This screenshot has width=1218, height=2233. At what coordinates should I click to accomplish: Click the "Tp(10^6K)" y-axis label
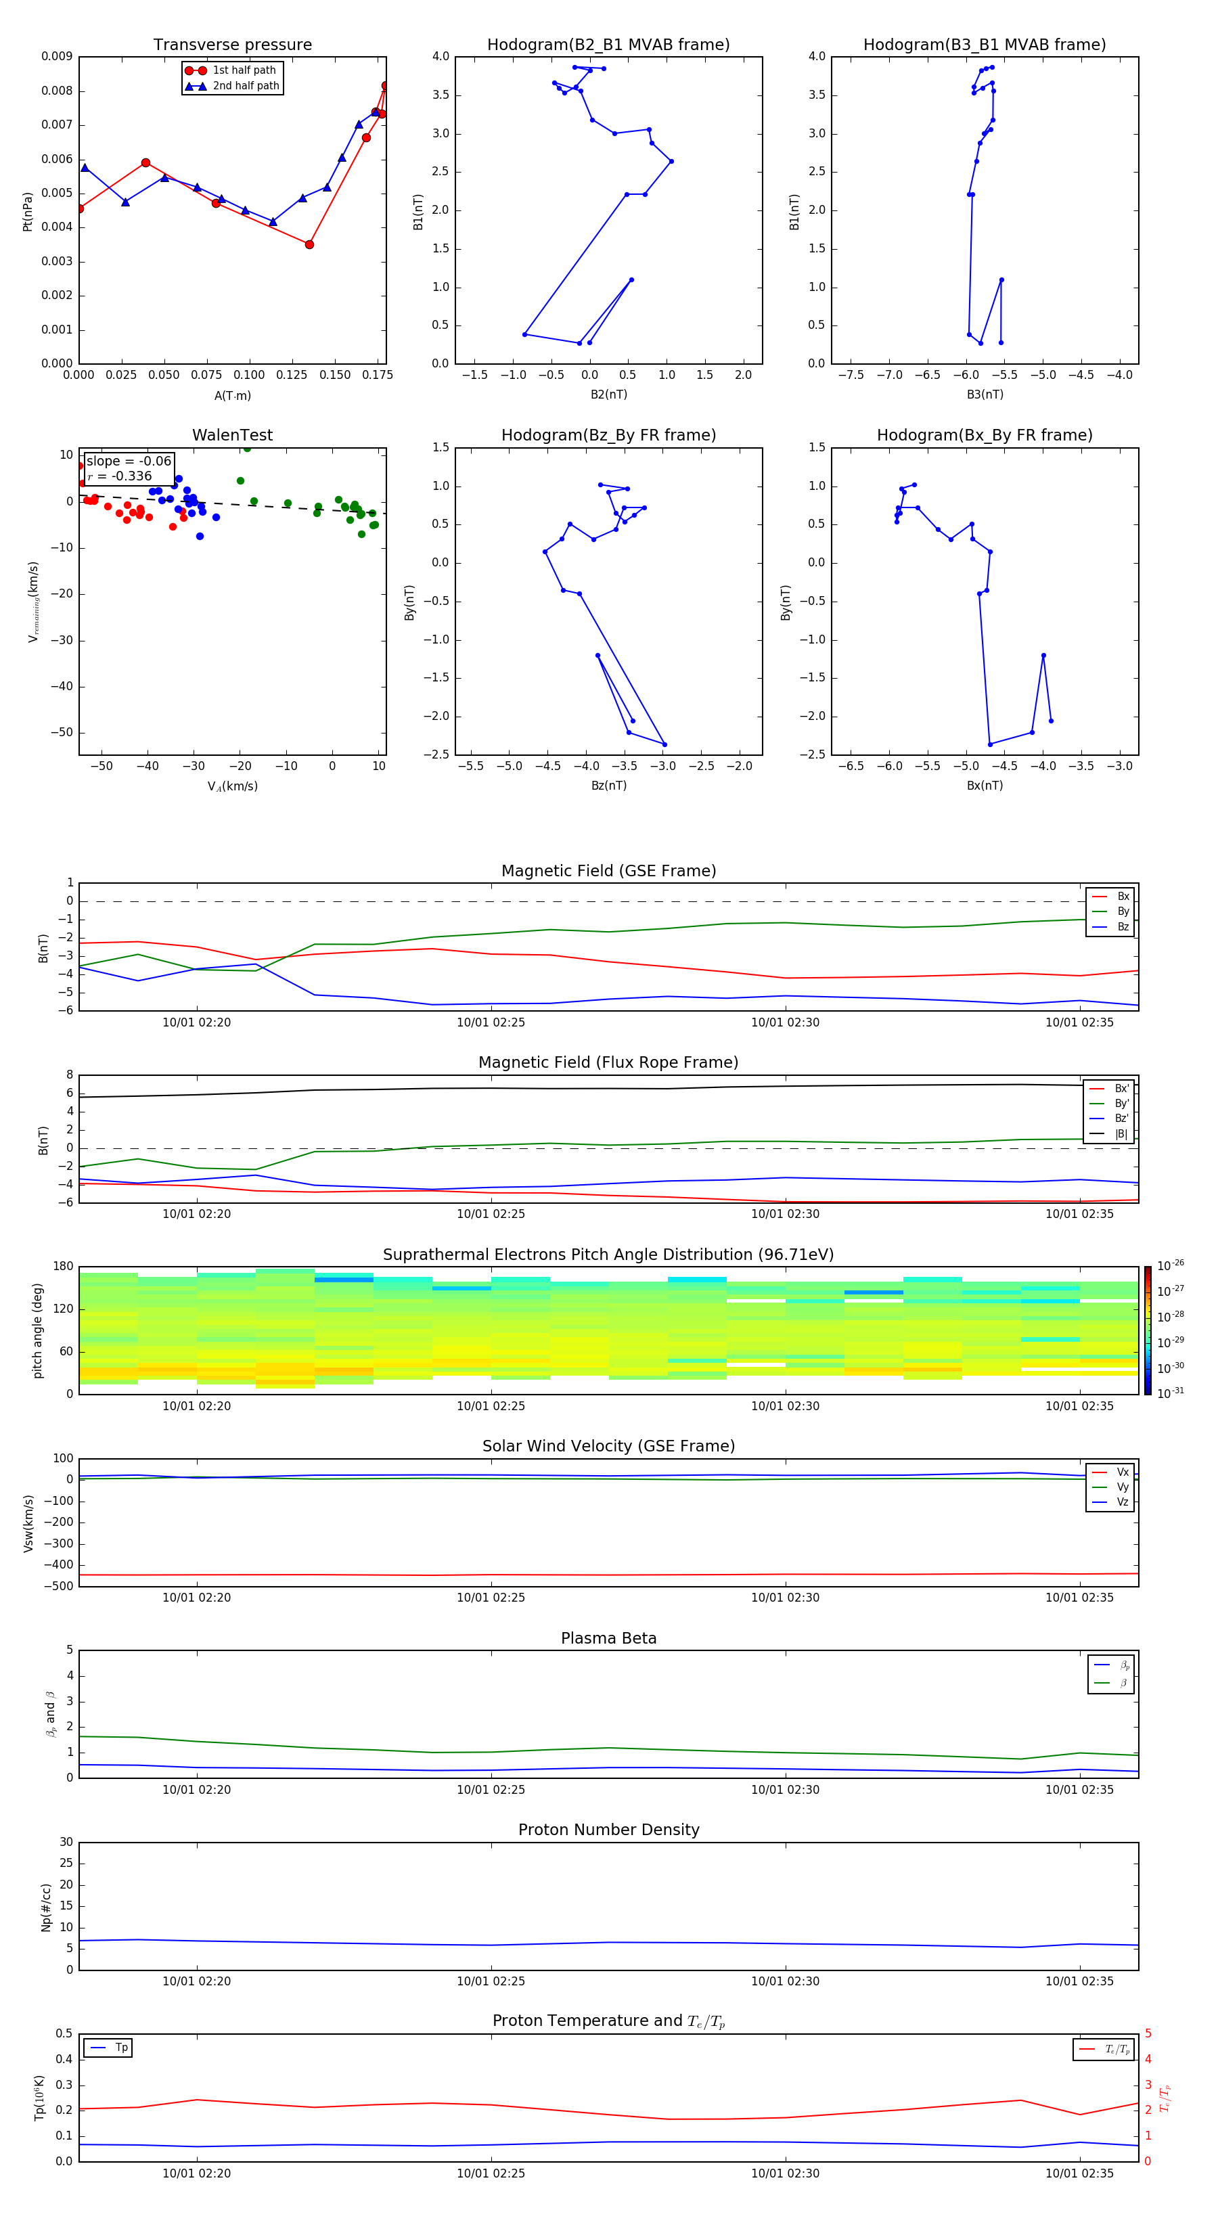click(39, 2098)
